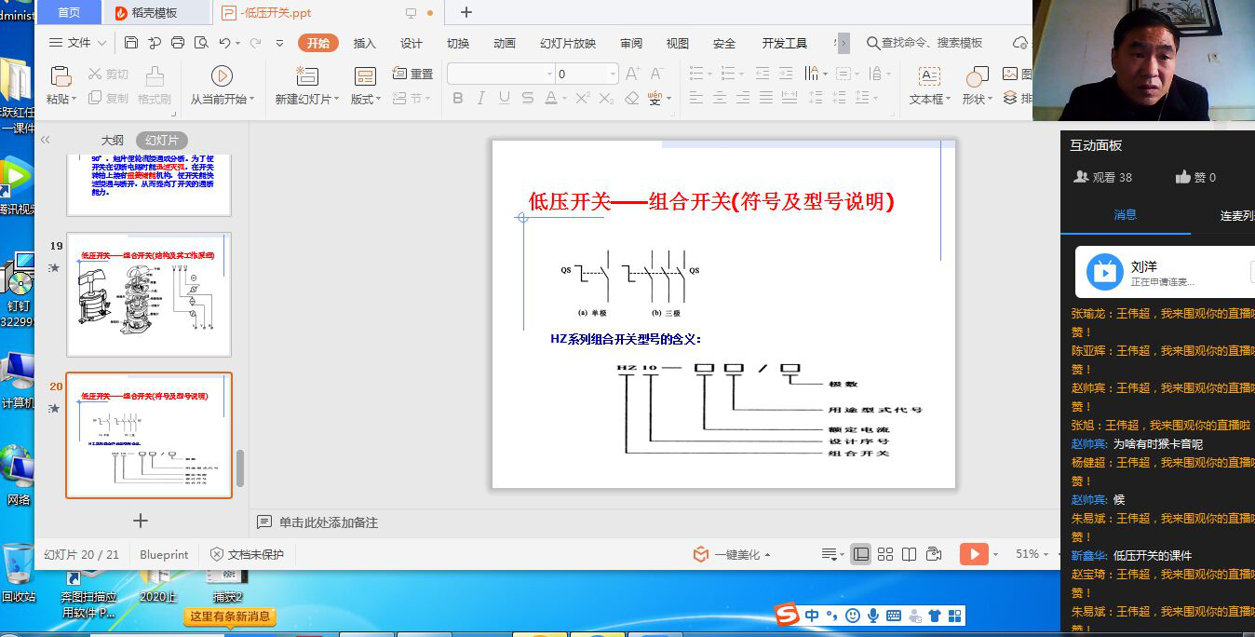Image resolution: width=1255 pixels, height=637 pixels.
Task: Open the Design (设计) ribbon tab
Action: coord(412,43)
